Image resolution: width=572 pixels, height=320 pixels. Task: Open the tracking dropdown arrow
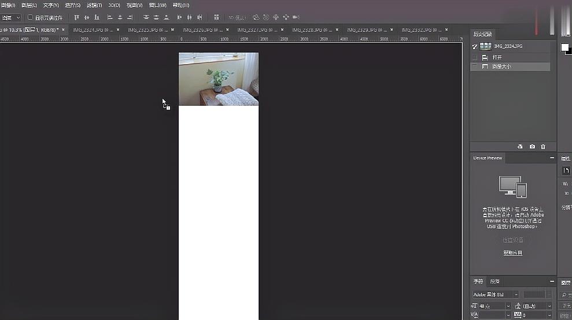click(x=549, y=315)
